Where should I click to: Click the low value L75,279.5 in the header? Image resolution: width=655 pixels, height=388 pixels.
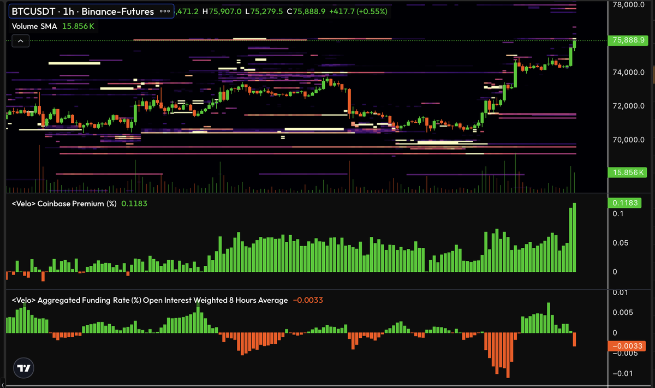(264, 11)
